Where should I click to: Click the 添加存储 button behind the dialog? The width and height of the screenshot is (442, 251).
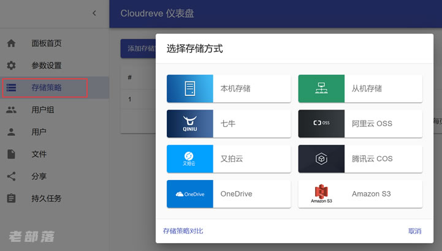(x=138, y=48)
